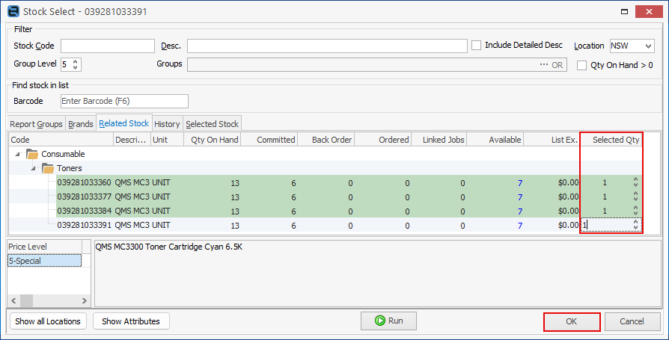Screen dimensions: 669x340
Task: Switch to the Brands tab
Action: 81,124
